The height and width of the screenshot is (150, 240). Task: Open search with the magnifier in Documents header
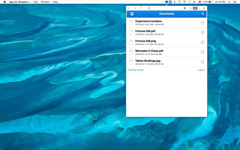pos(203,14)
